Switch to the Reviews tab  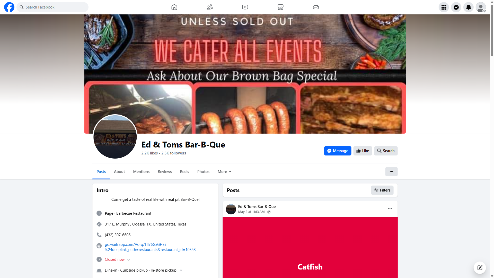(165, 172)
